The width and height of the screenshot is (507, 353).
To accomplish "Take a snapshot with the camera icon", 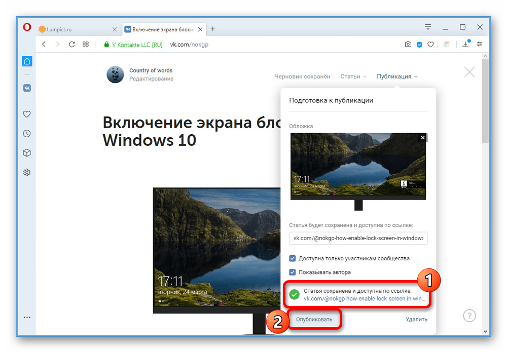I will [x=408, y=44].
